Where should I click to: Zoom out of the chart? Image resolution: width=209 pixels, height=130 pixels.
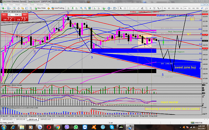pos(86,8)
